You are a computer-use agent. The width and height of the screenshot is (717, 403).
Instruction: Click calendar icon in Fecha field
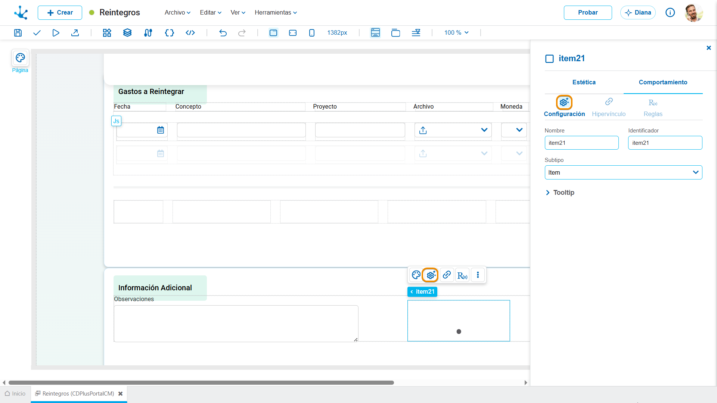point(161,130)
